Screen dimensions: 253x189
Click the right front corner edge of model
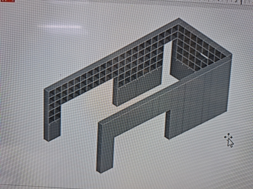230,84
